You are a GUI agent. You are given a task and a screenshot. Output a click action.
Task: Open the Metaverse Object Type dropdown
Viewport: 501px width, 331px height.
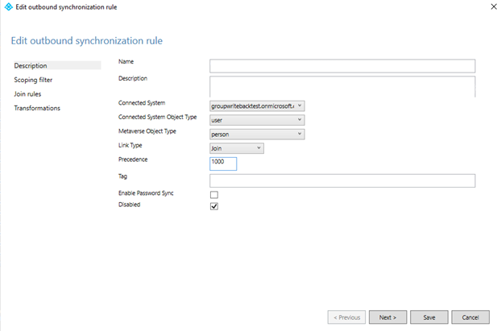click(257, 134)
